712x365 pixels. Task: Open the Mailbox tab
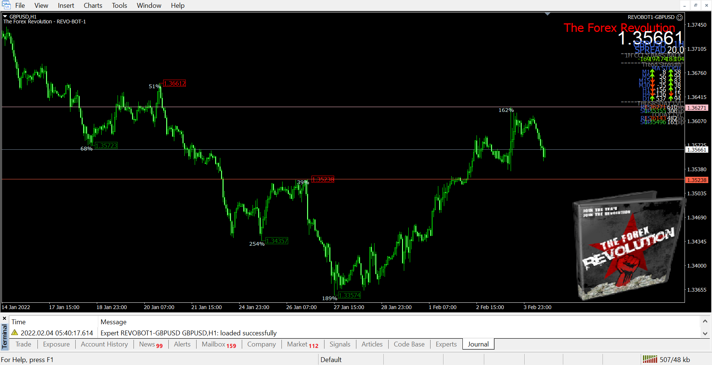pos(218,344)
